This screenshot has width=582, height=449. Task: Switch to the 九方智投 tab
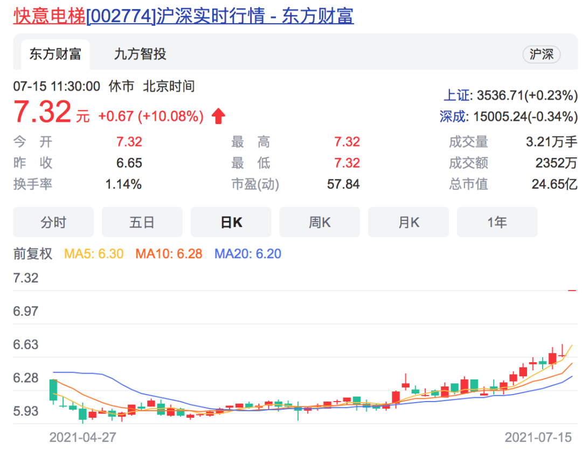point(141,54)
